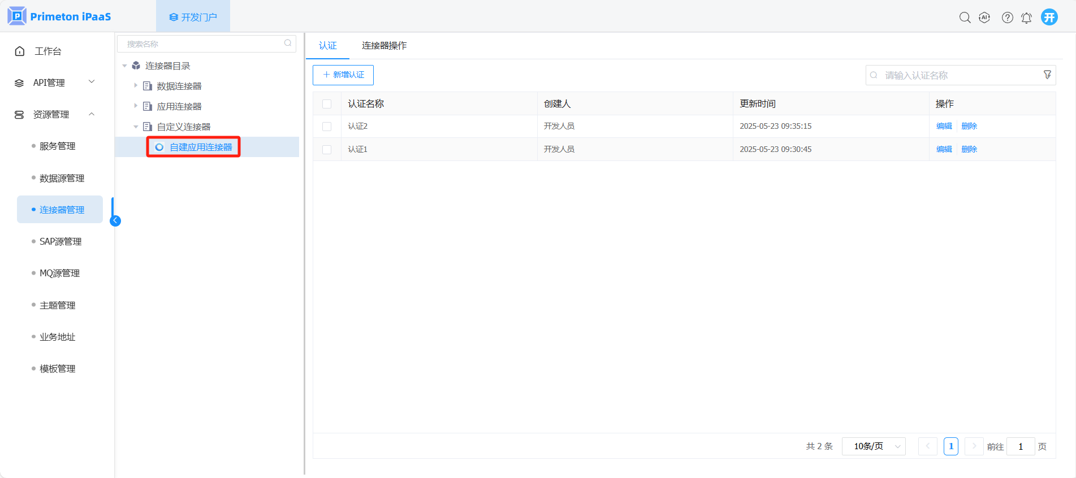1076x478 pixels.
Task: Click the 新增认证 button
Action: [343, 75]
